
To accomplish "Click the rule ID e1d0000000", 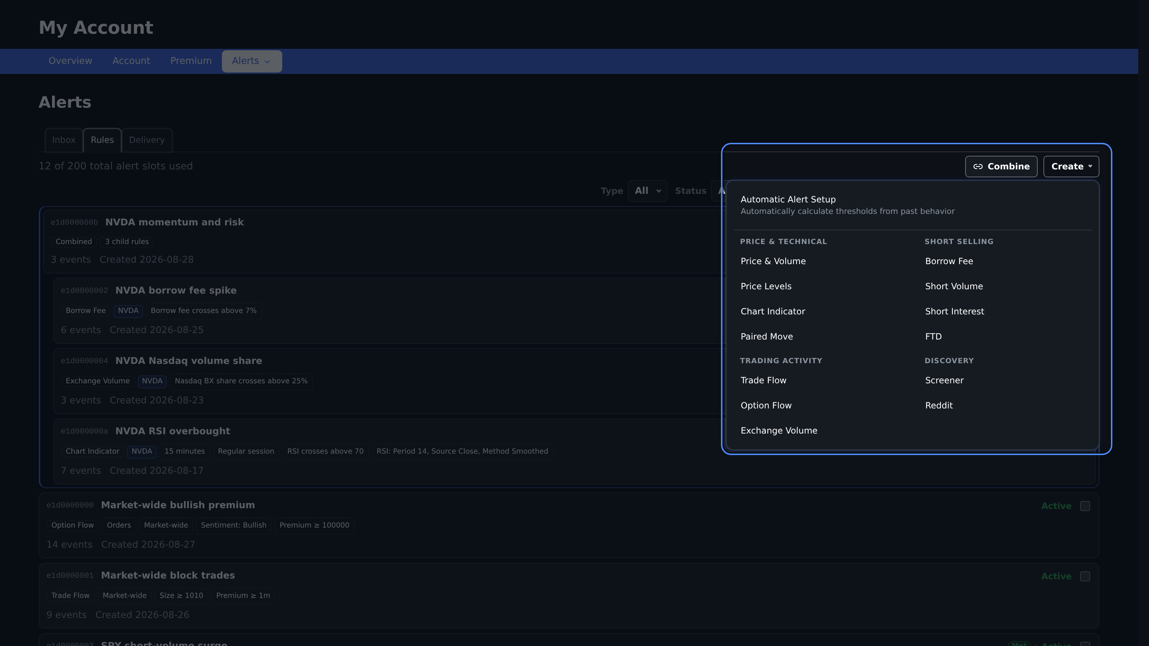I will coord(70,505).
